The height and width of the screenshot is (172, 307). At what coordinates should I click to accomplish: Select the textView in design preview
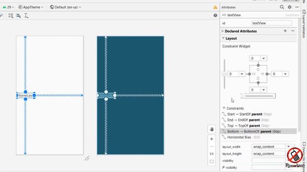tap(25, 96)
